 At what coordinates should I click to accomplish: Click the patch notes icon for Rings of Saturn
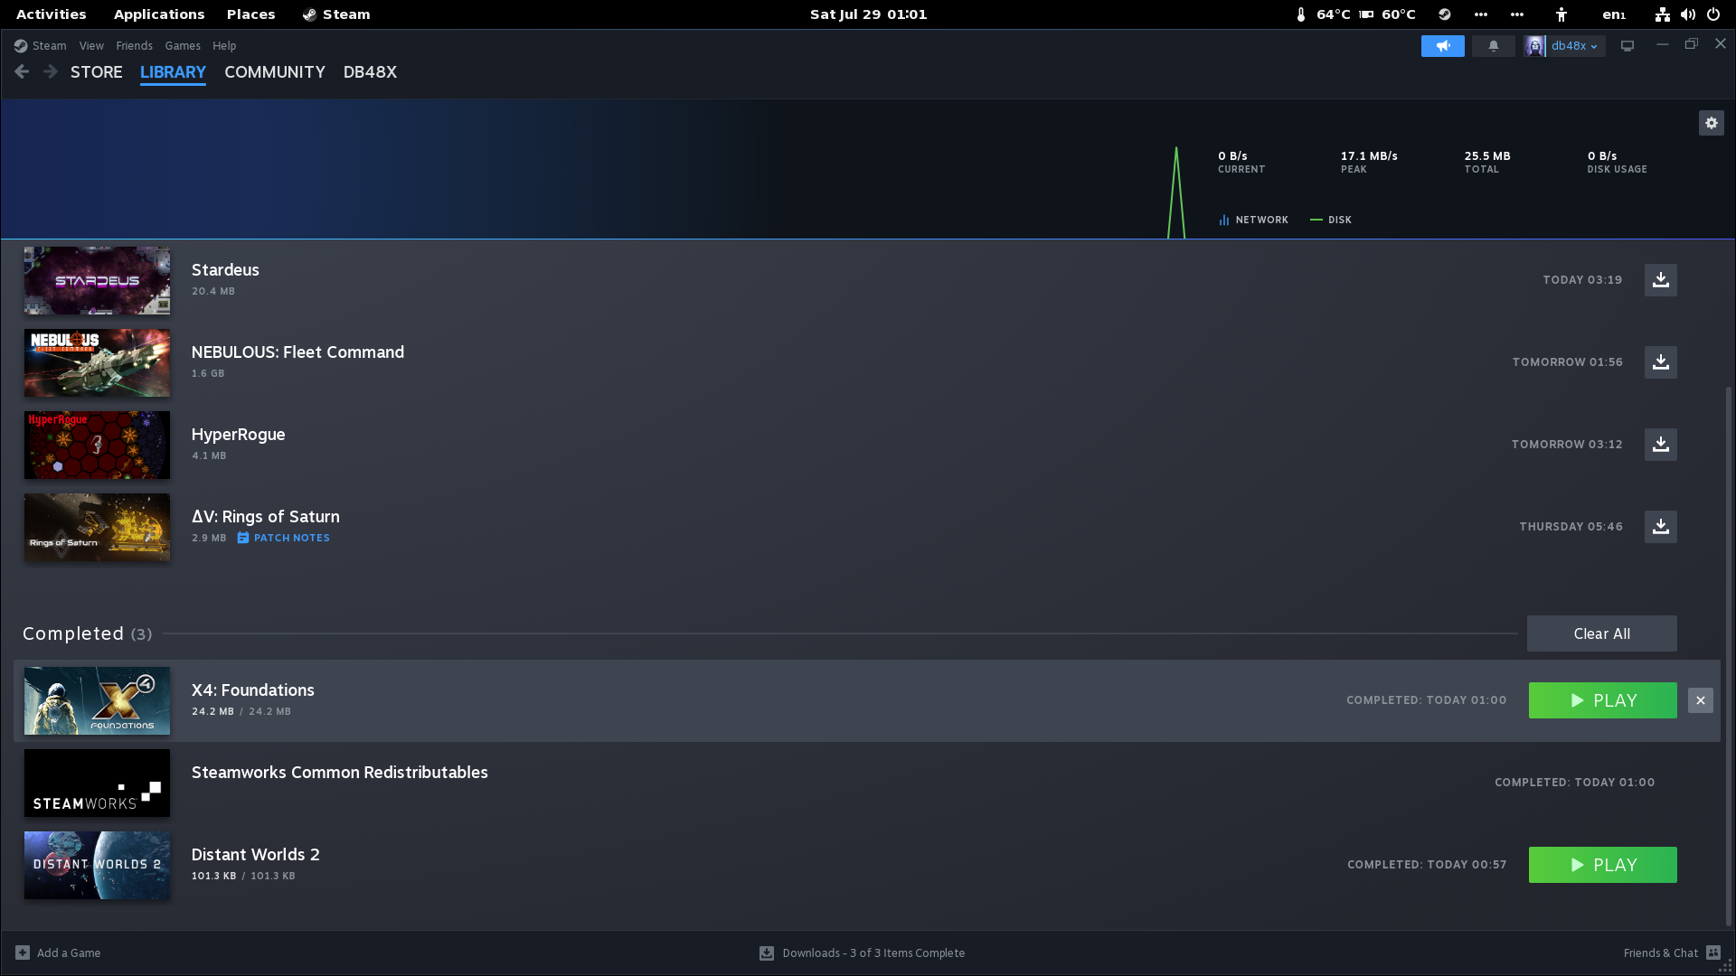pyautogui.click(x=243, y=538)
